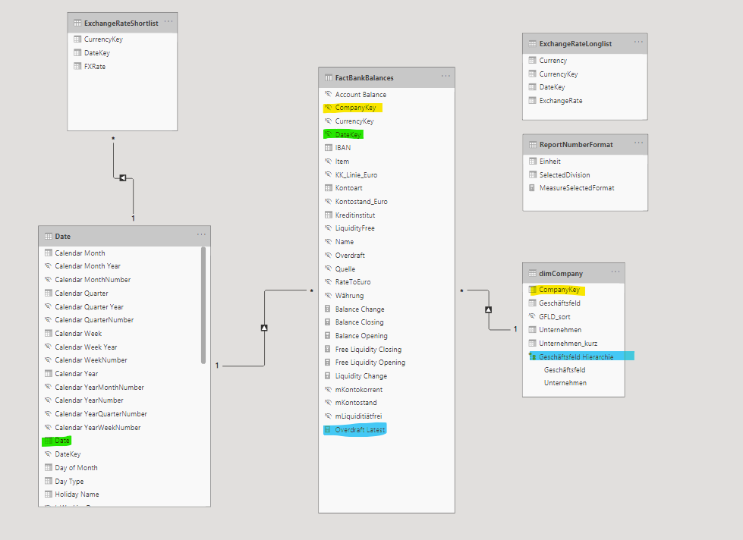
Task: Click hidden icon beside GFLD_sort
Action: pyautogui.click(x=532, y=316)
